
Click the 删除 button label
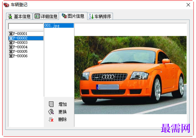tap(63, 119)
